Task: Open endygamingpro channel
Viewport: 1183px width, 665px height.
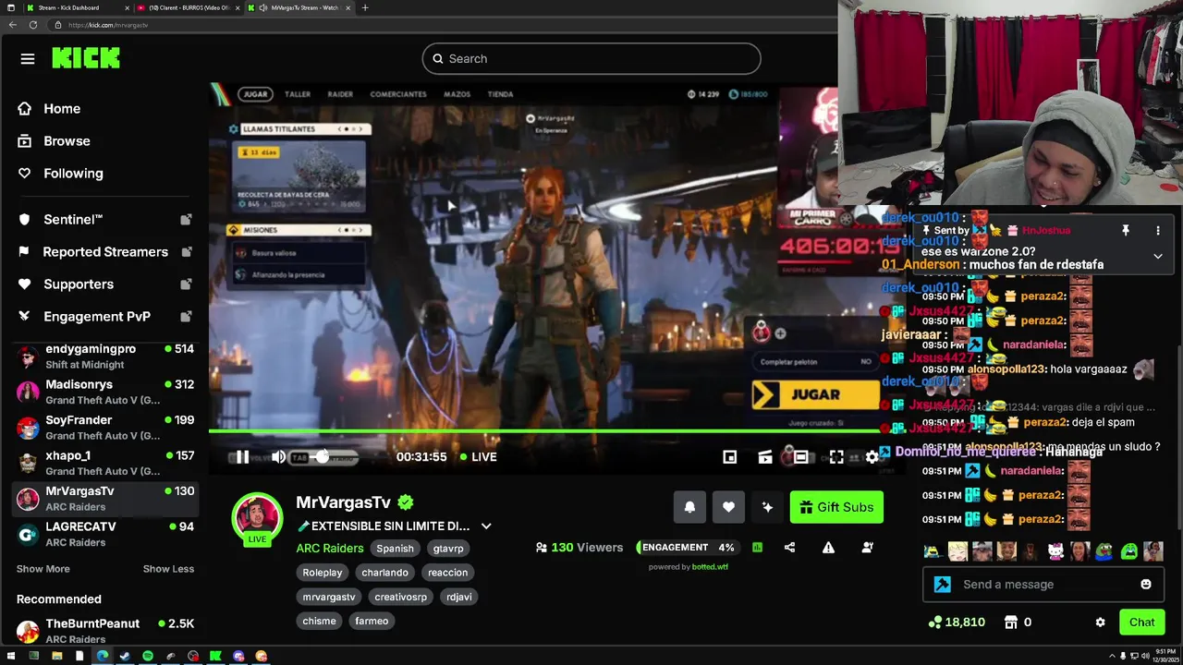Action: (x=104, y=357)
